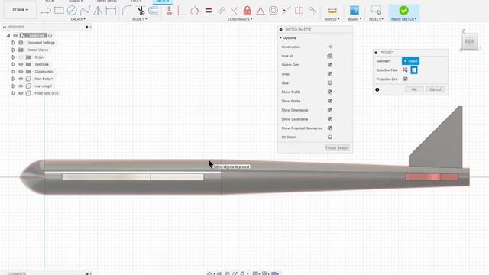Toggle Show Dimensions checkbox
This screenshot has height=275, width=489.
point(329,110)
